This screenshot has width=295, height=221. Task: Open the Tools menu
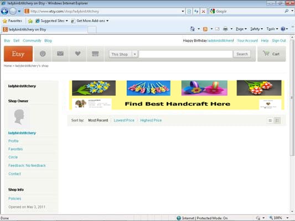point(272,29)
